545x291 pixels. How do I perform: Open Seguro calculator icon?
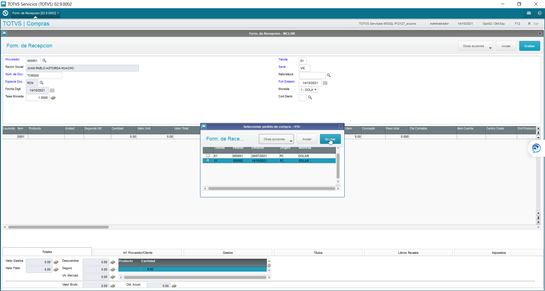coord(113,270)
